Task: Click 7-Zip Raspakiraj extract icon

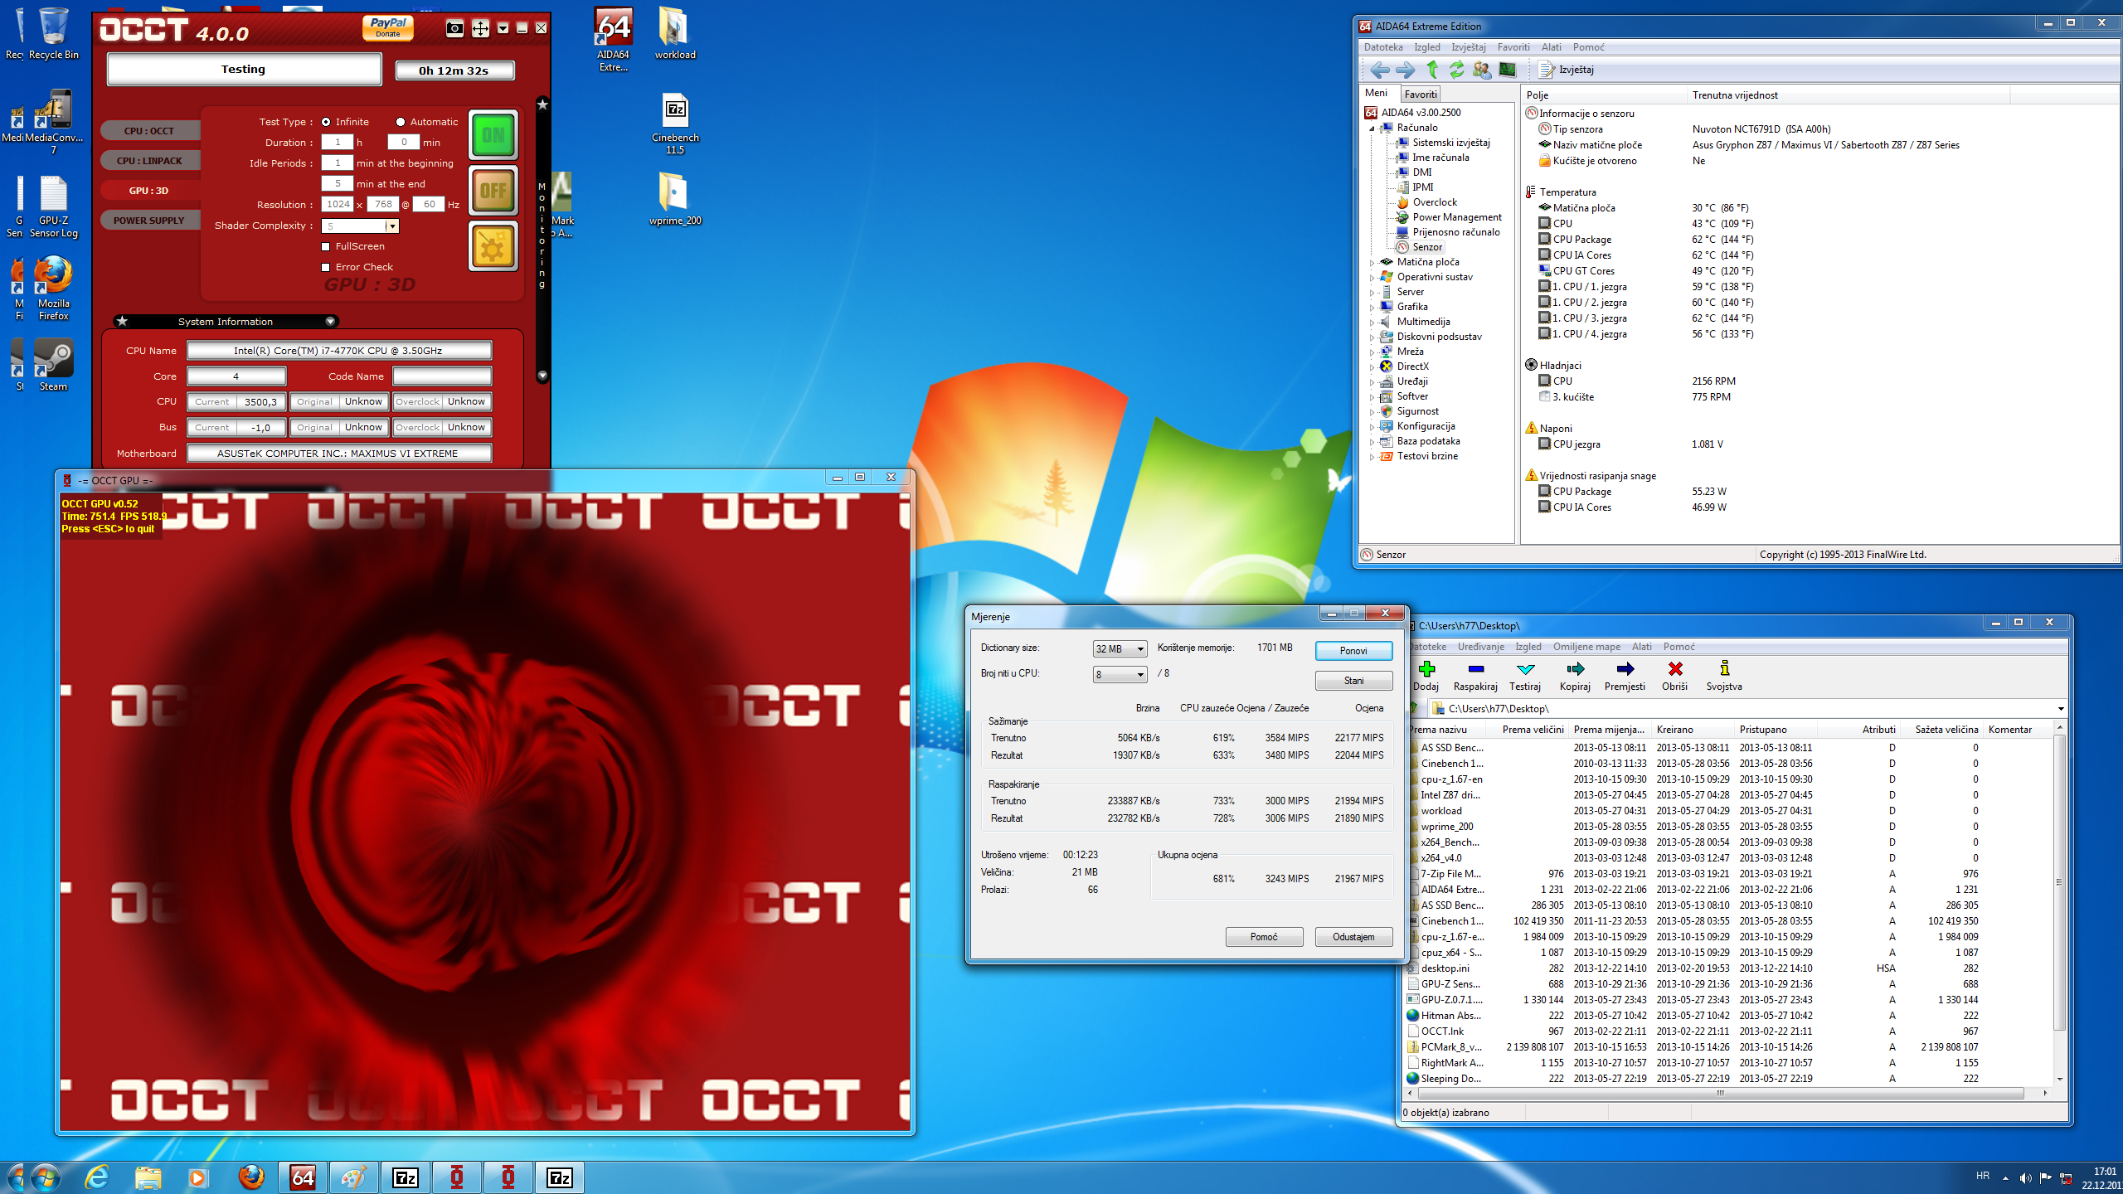Action: pyautogui.click(x=1475, y=669)
